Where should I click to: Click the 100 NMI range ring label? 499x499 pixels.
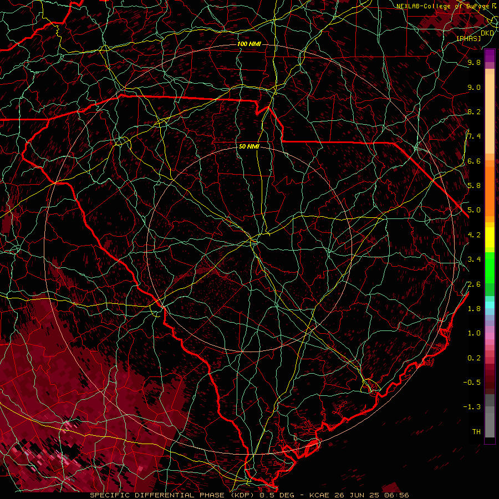pos(249,44)
